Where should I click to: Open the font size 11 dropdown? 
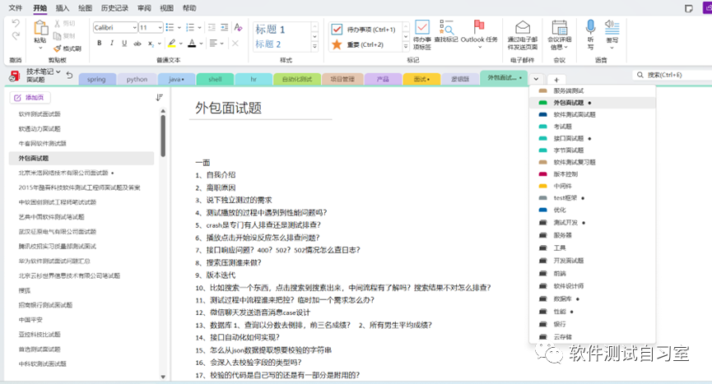(160, 28)
